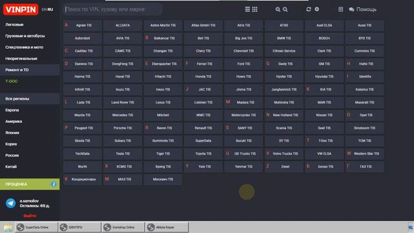This screenshot has height=233, width=414.
Task: Select Все регионы filter
Action: click(30, 99)
